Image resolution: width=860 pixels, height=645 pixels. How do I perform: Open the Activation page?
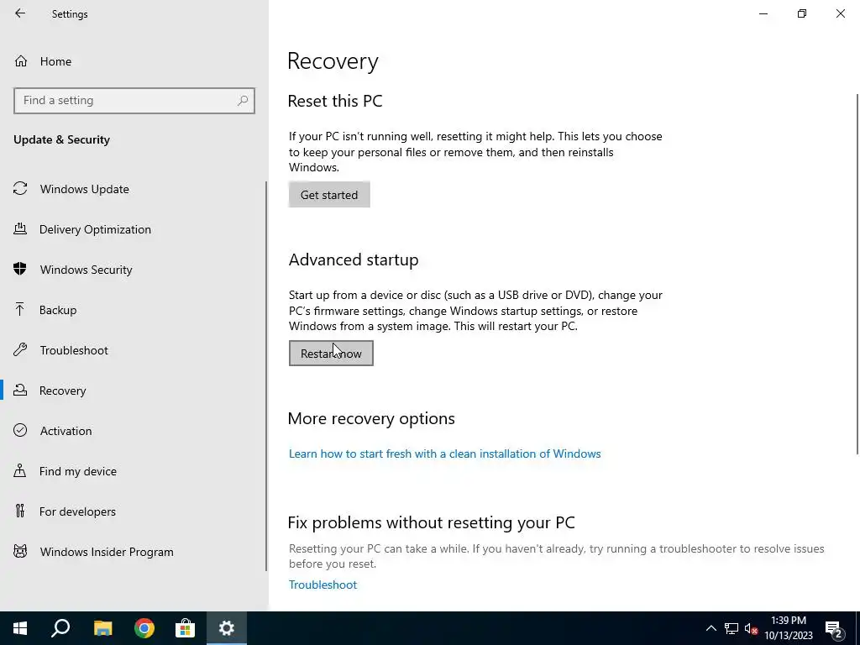(66, 431)
